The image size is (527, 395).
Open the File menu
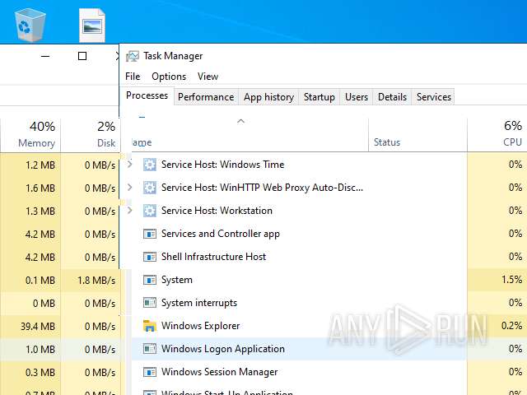click(x=133, y=77)
